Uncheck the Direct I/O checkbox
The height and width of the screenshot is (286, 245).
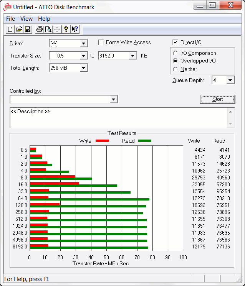[x=175, y=43]
